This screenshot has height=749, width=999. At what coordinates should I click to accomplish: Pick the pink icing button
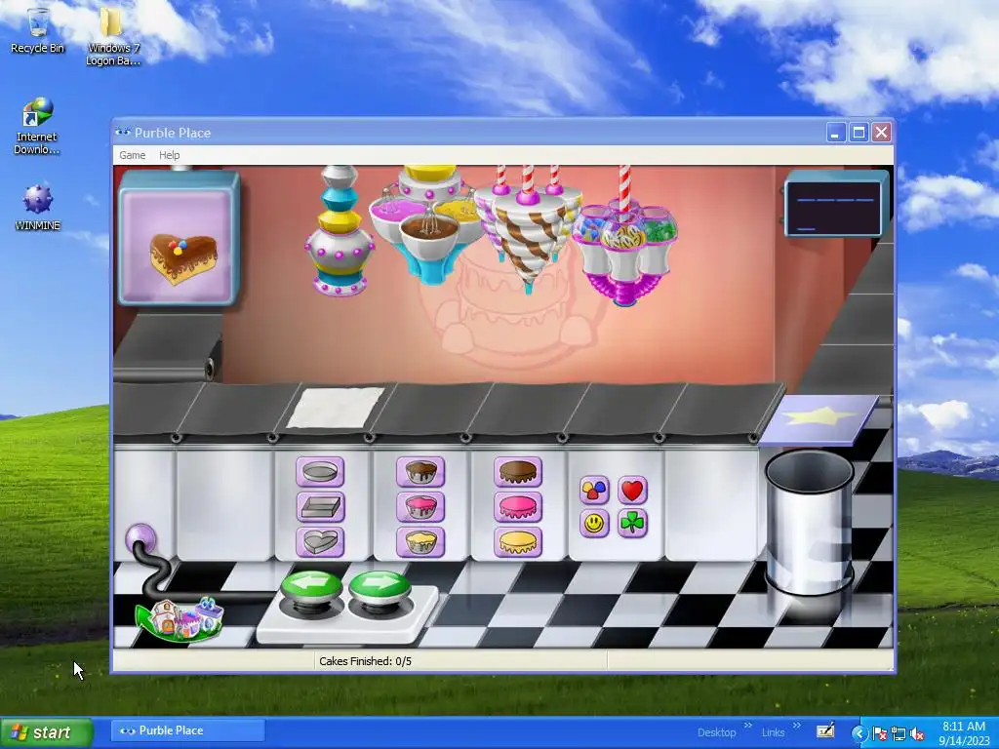coord(518,507)
